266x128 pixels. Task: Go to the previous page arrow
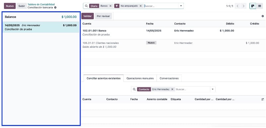pos(237,6)
